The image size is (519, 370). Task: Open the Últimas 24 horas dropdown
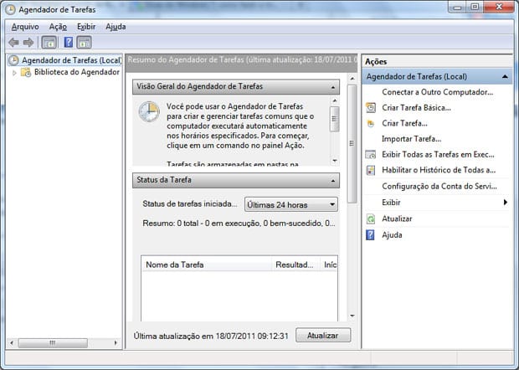(291, 204)
